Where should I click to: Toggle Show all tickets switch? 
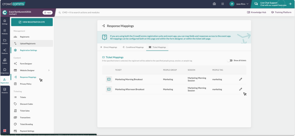230,61
